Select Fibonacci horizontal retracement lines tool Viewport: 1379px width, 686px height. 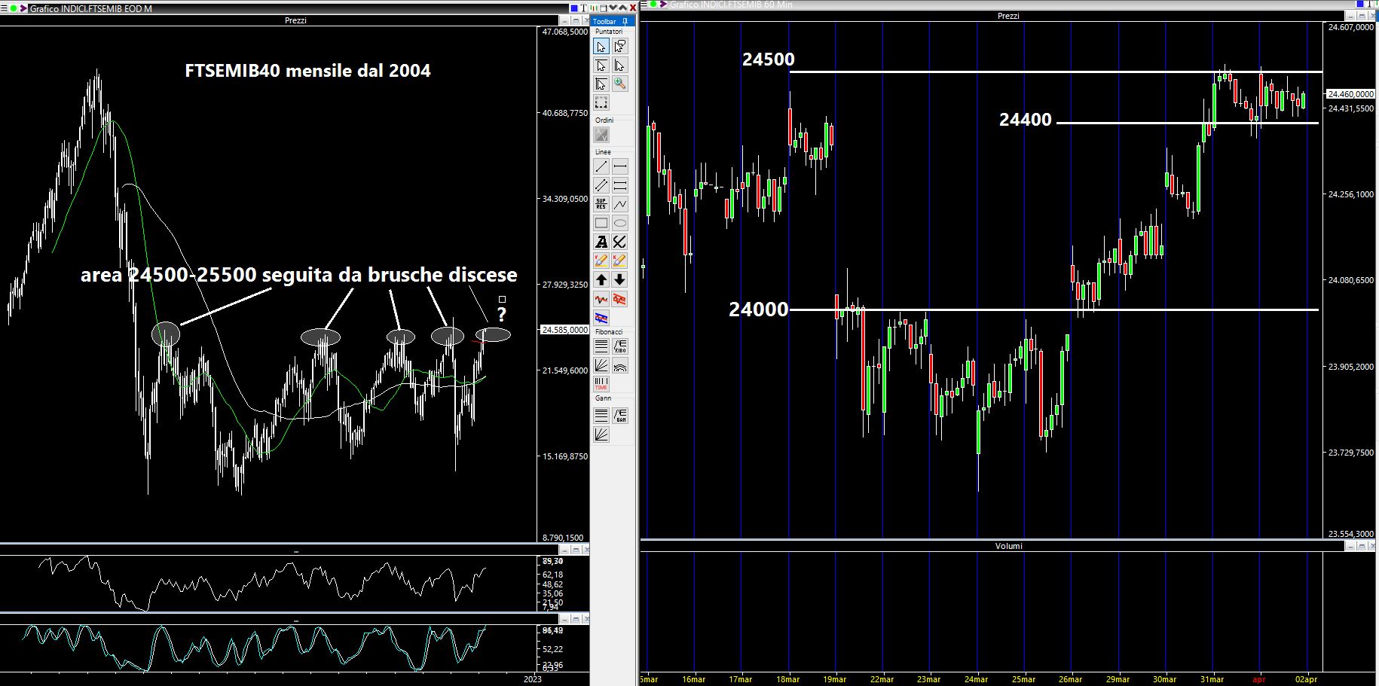601,346
